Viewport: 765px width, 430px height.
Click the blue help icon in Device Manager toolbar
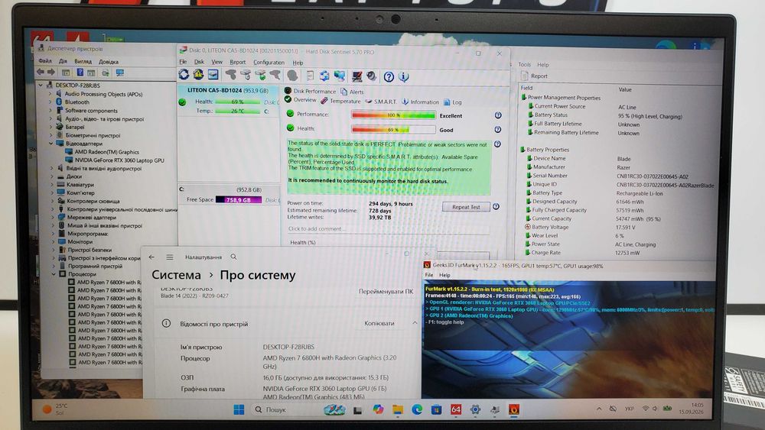(80, 73)
